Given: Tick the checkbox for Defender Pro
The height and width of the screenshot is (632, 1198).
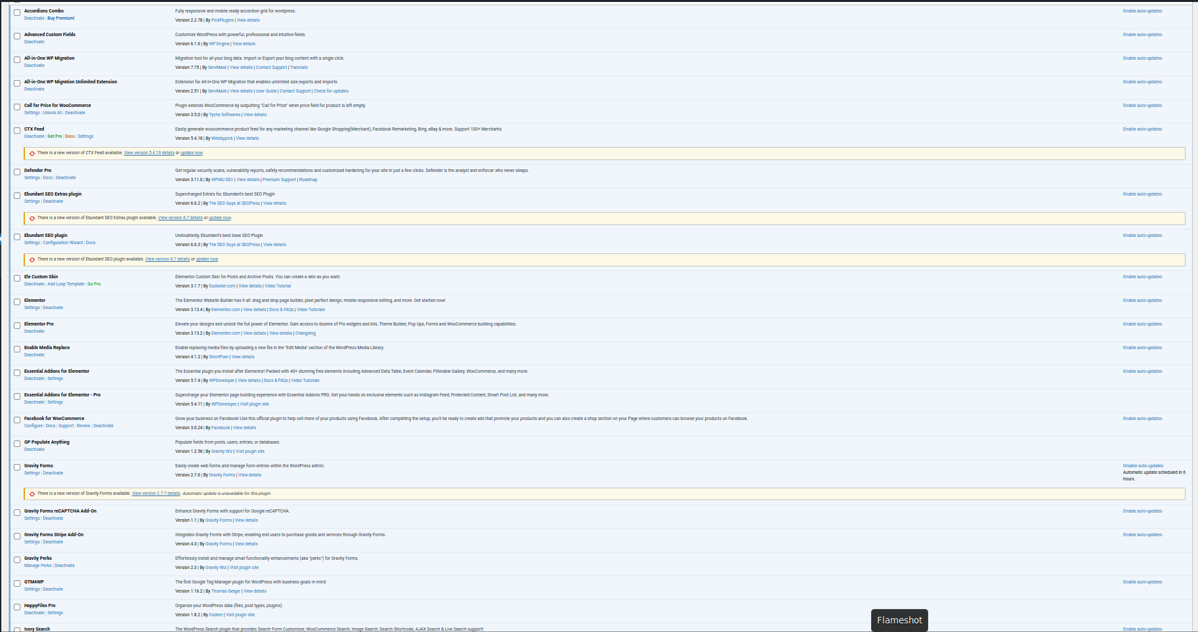Looking at the screenshot, I should (x=17, y=172).
